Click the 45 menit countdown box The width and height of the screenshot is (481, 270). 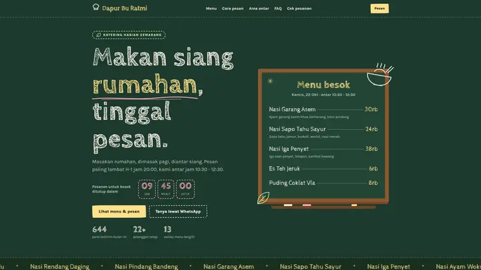[x=166, y=189]
